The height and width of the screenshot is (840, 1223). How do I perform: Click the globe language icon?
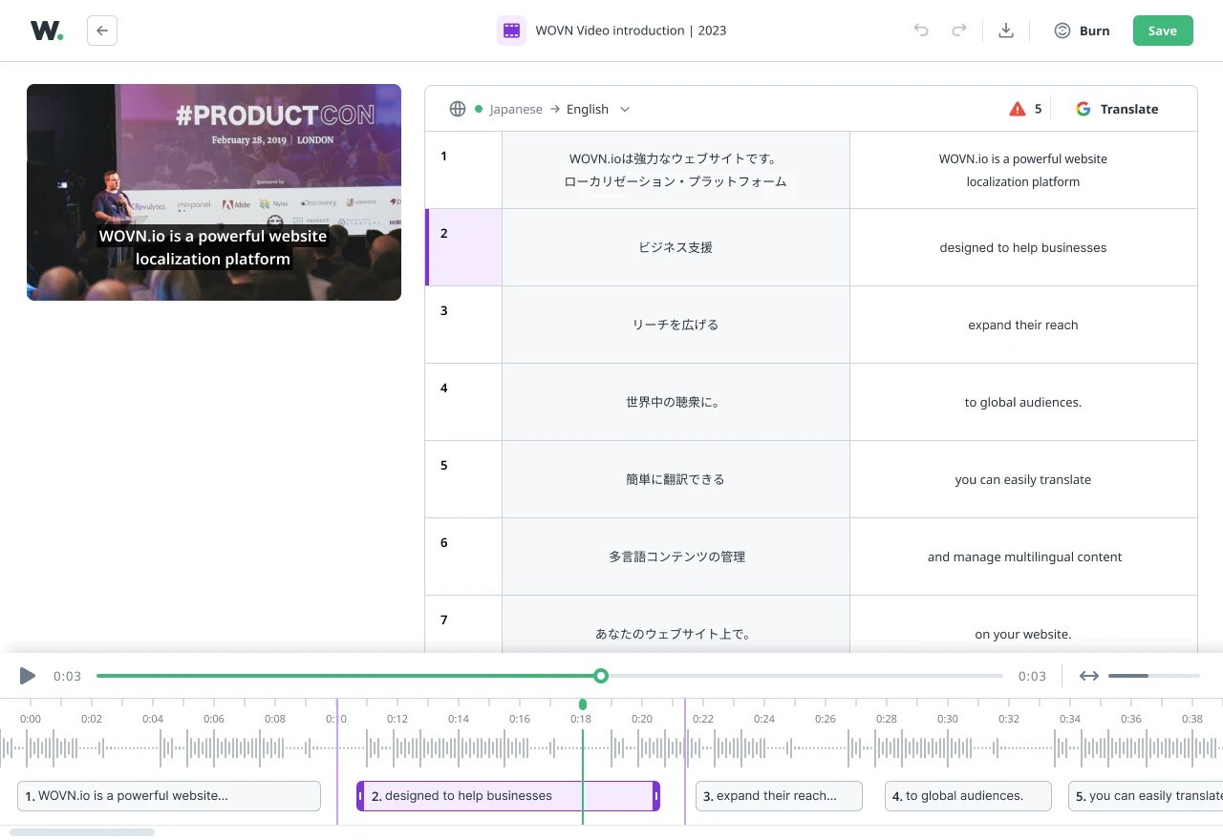(x=458, y=109)
